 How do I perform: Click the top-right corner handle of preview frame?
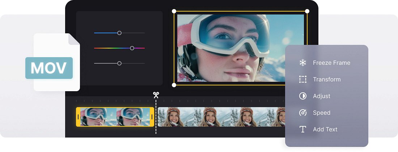click(x=307, y=11)
